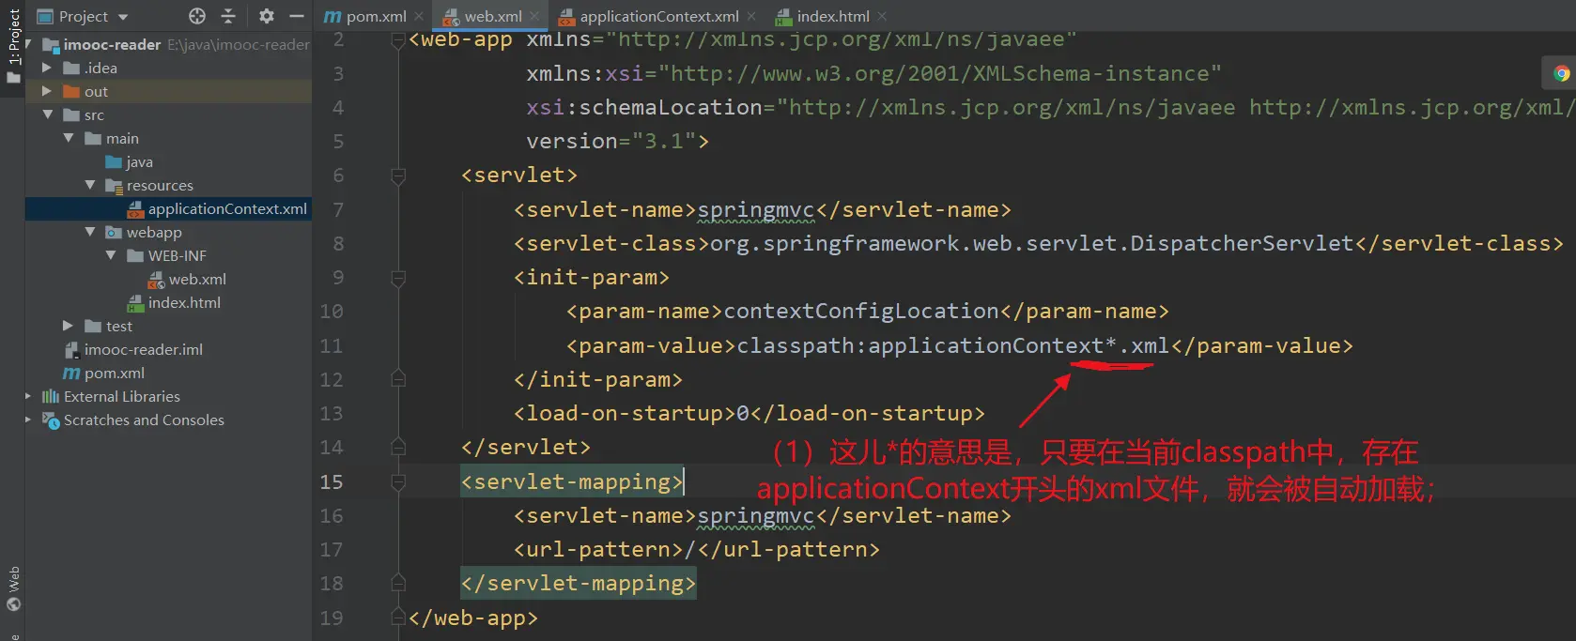Click the closing web-app tag
The height and width of the screenshot is (641, 1576).
(473, 618)
